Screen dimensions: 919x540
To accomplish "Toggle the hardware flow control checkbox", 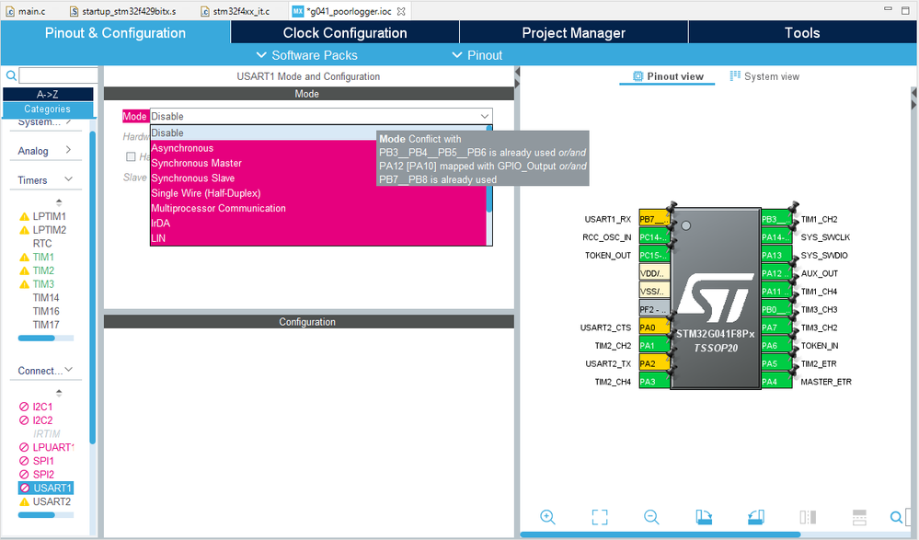I will pyautogui.click(x=131, y=156).
